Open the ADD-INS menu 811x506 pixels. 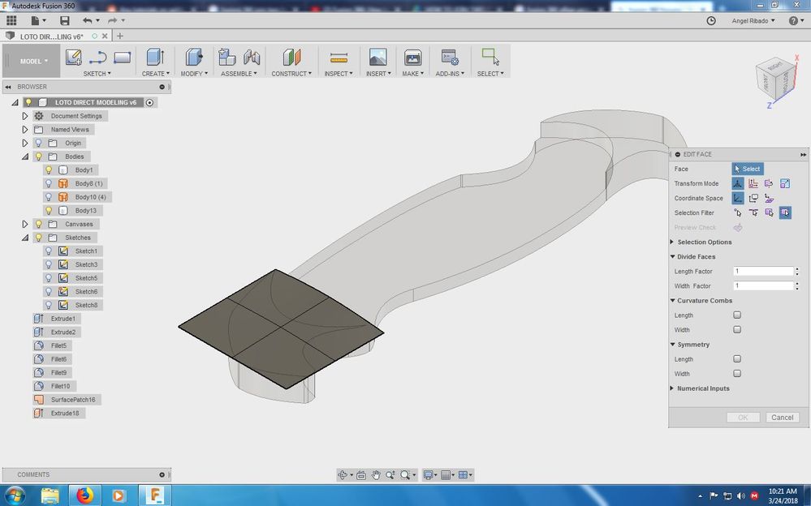coord(451,74)
